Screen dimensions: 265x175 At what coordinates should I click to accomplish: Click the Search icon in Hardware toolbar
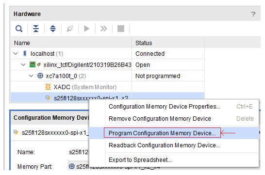[x=19, y=29]
